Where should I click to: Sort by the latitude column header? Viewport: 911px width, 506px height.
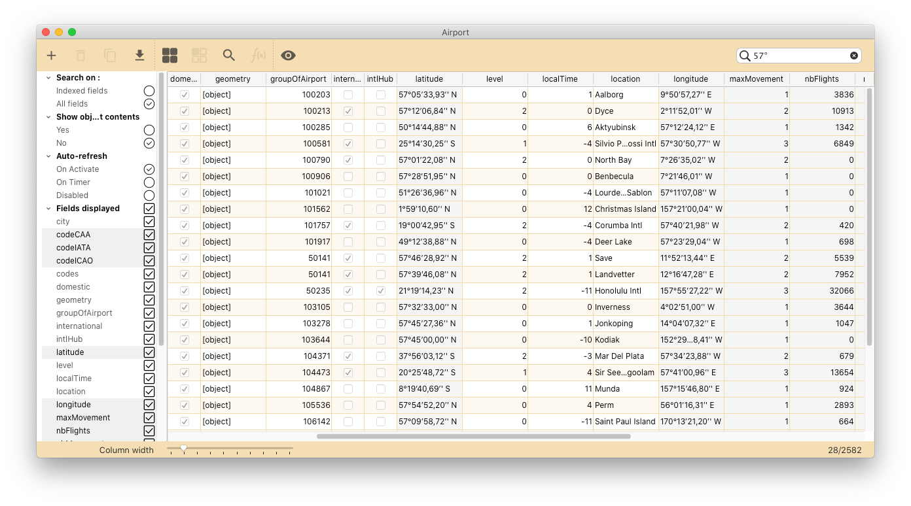429,79
